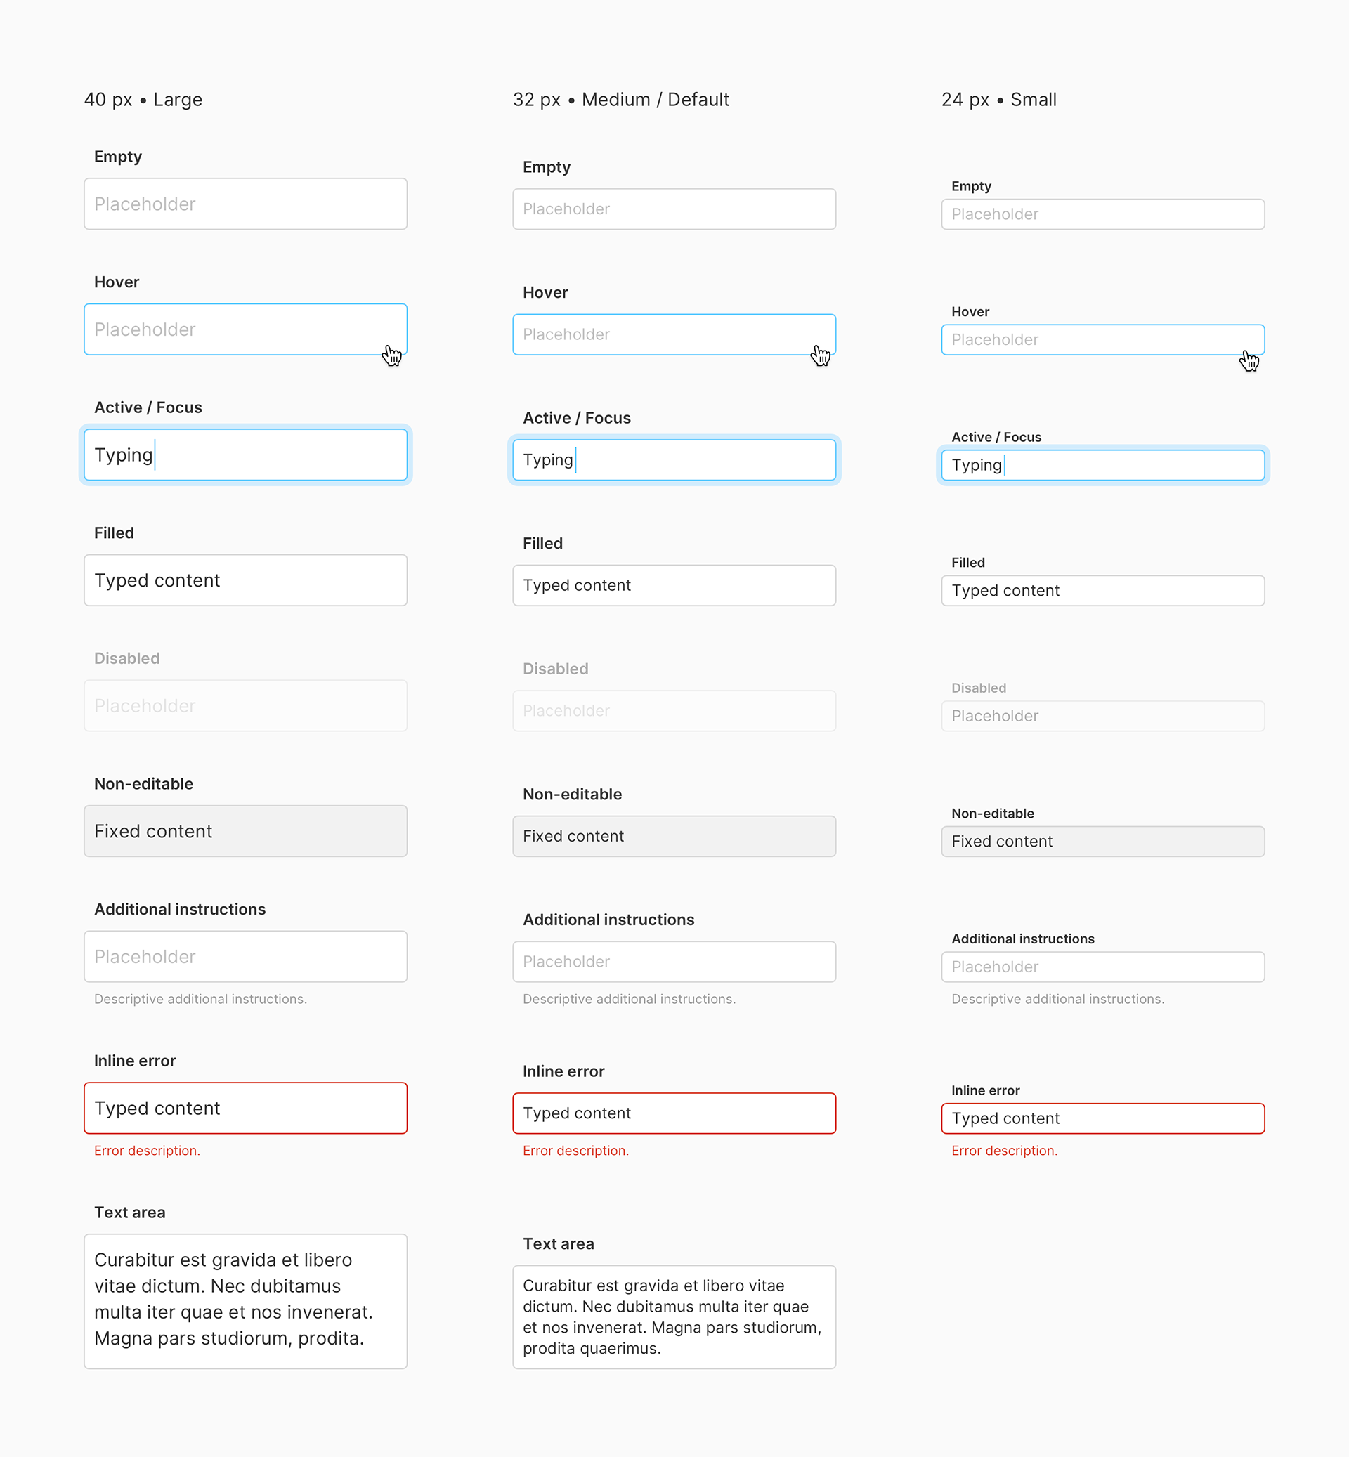Focus the Small Active / Focus typing field
Viewport: 1349px width, 1457px height.
1103,466
